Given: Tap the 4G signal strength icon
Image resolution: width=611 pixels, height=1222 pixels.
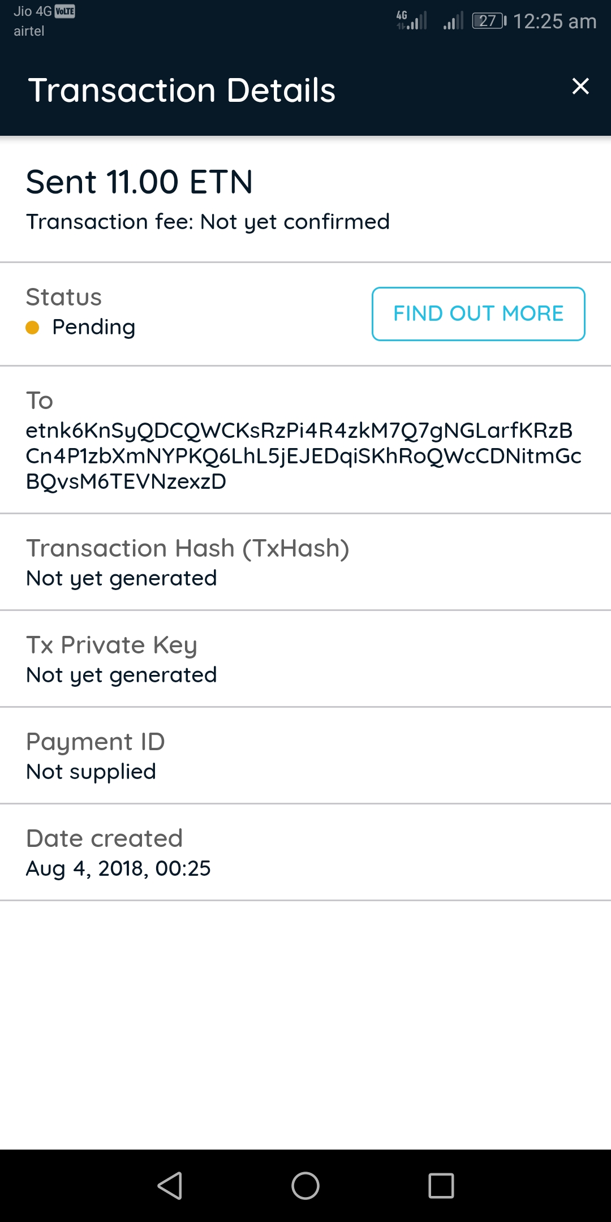Looking at the screenshot, I should (412, 20).
